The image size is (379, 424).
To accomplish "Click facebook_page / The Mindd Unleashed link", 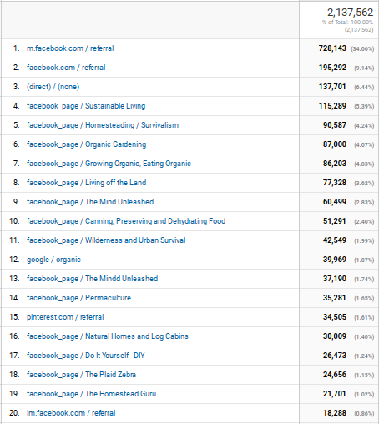I will 93,279.
